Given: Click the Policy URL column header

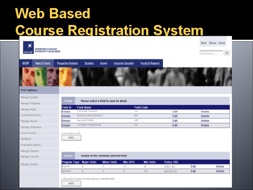Looking at the screenshot, I should pyautogui.click(x=171, y=162).
